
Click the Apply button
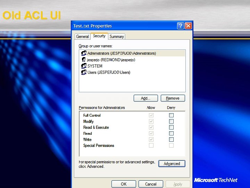tap(178, 184)
